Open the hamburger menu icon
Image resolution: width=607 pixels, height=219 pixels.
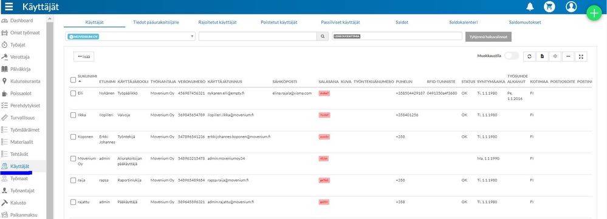tap(9, 7)
